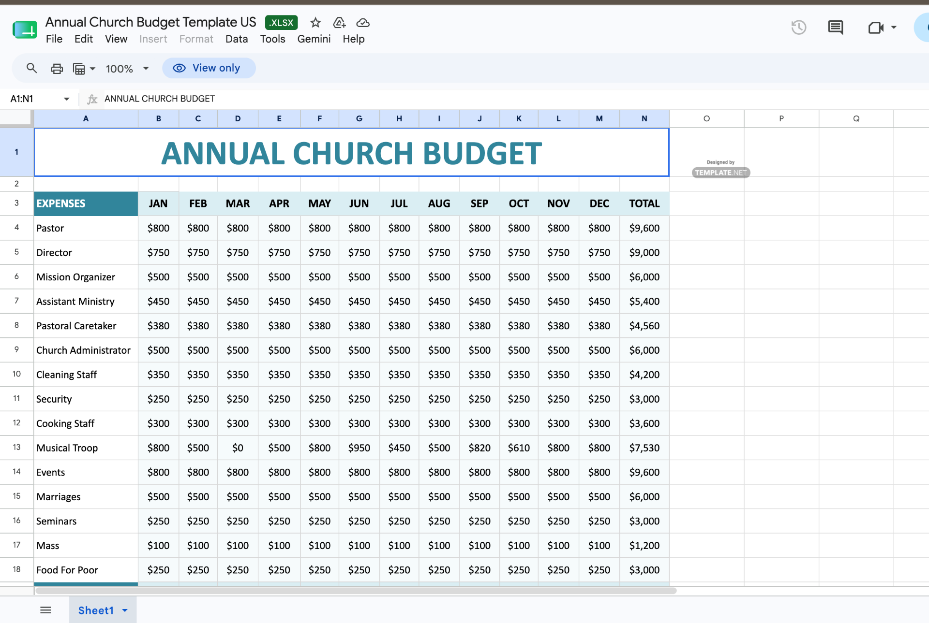This screenshot has height=623, width=929.
Task: Click the select-all corner box
Action: 16,118
